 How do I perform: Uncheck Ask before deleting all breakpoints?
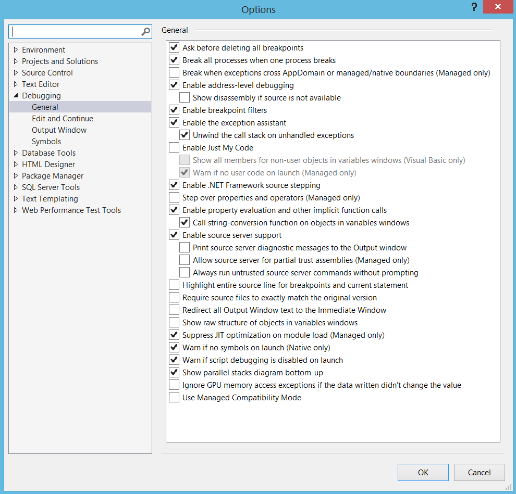(174, 48)
